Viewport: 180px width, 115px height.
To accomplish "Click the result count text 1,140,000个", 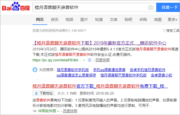I will click(x=78, y=31).
